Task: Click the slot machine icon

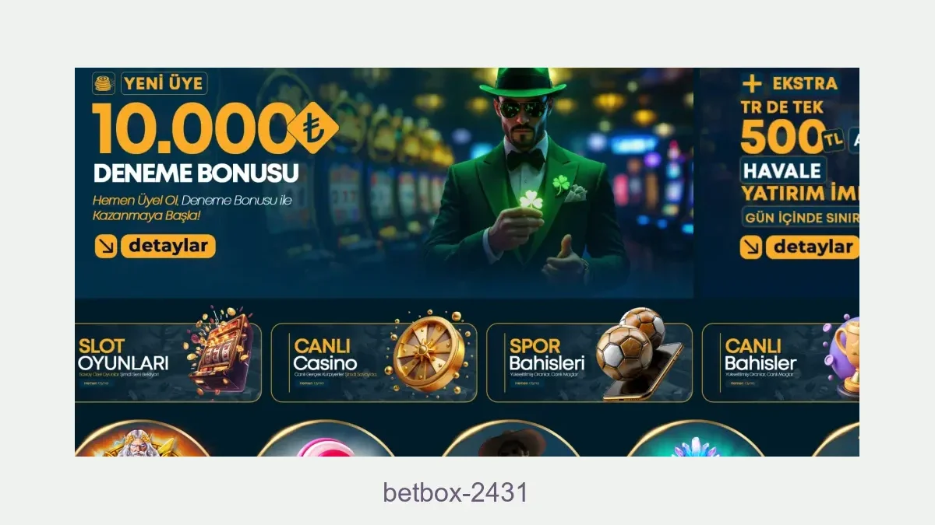Action: [x=221, y=351]
